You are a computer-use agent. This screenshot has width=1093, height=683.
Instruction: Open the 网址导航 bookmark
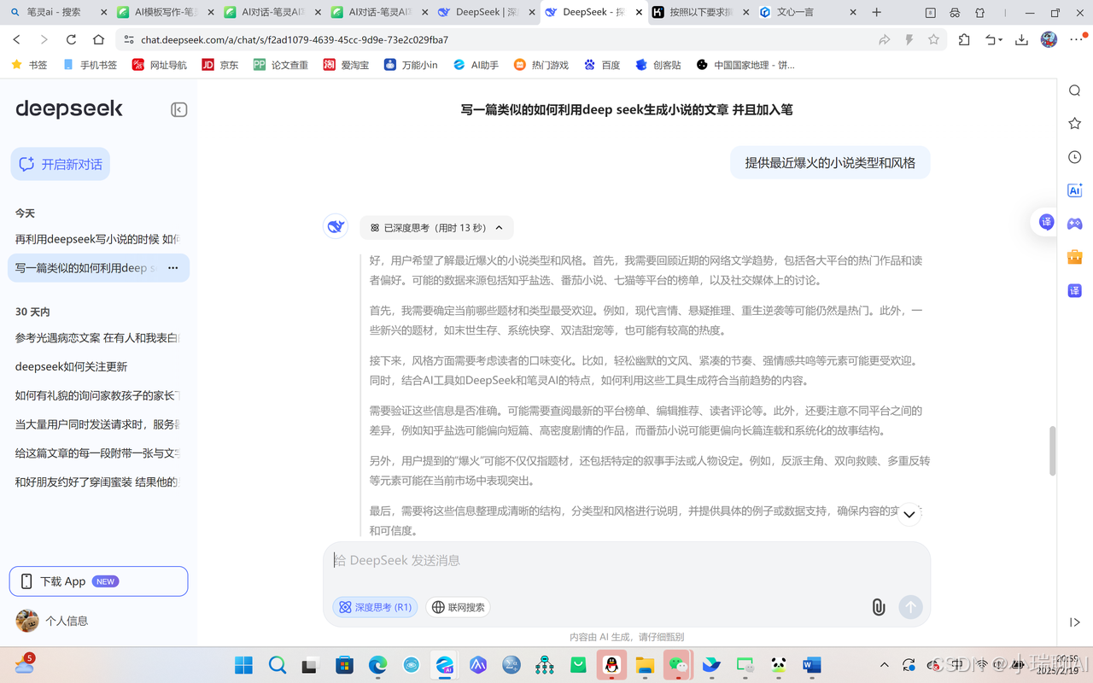click(160, 65)
